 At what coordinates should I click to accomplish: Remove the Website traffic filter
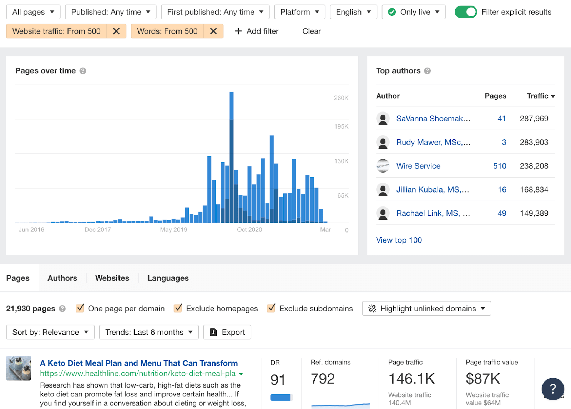pyautogui.click(x=116, y=31)
